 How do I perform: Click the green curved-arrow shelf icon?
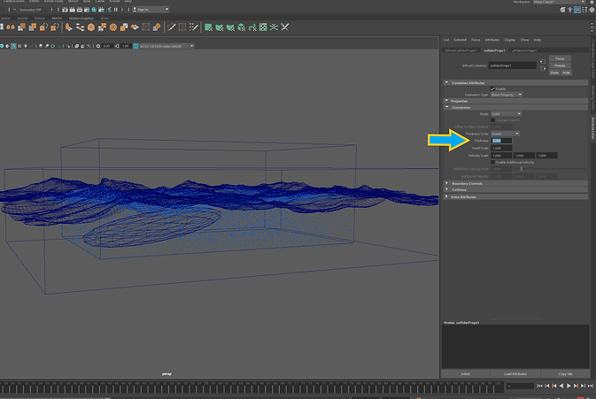(x=252, y=27)
